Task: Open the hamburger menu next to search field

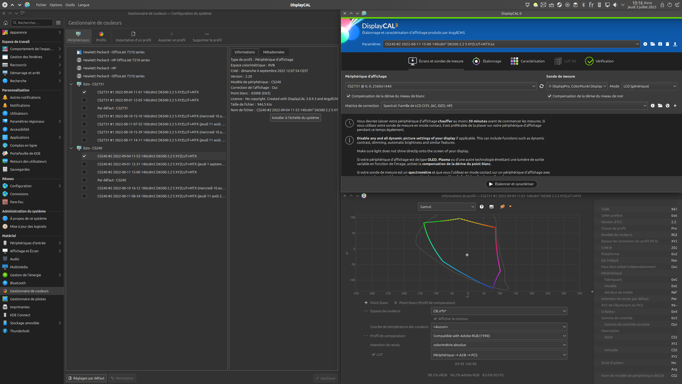Action: [x=58, y=23]
